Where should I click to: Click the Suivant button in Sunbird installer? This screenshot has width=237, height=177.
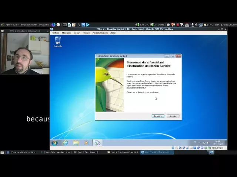point(158,116)
